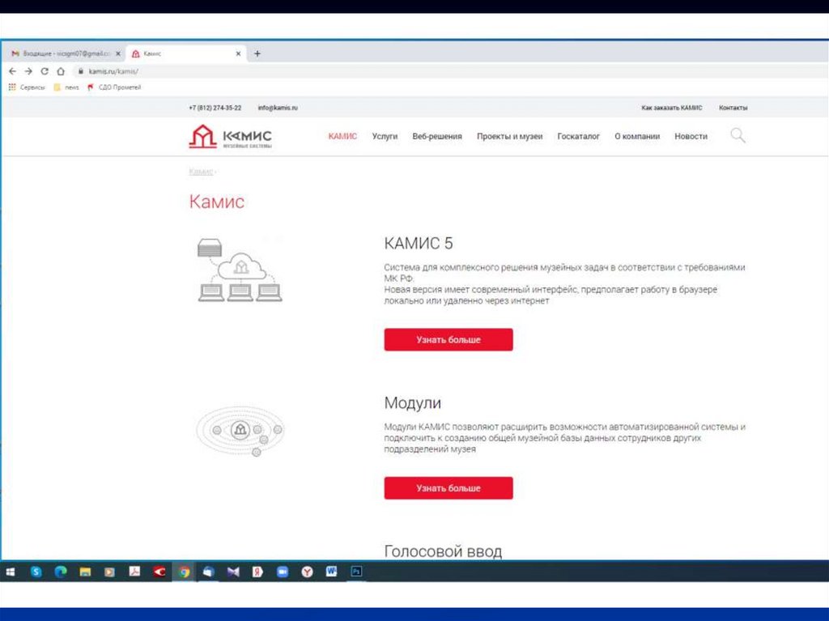
Task: Reload the current page
Action: (x=45, y=71)
